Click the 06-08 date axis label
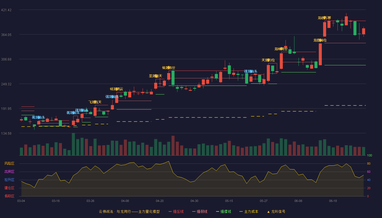This screenshot has width=382, height=218. pos(298,201)
